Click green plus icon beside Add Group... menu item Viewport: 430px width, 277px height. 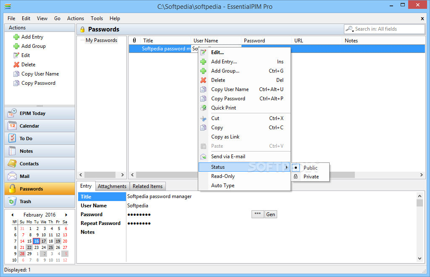click(x=203, y=71)
